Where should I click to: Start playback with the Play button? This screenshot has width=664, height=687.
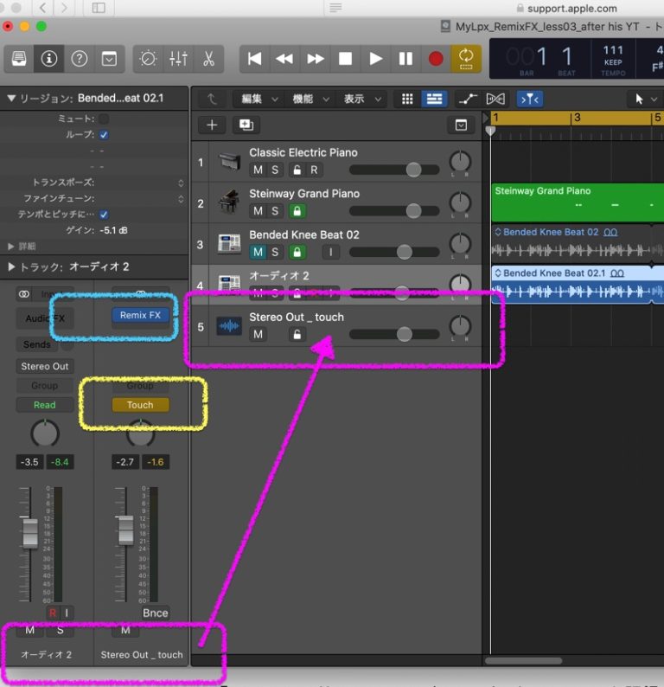click(x=375, y=58)
